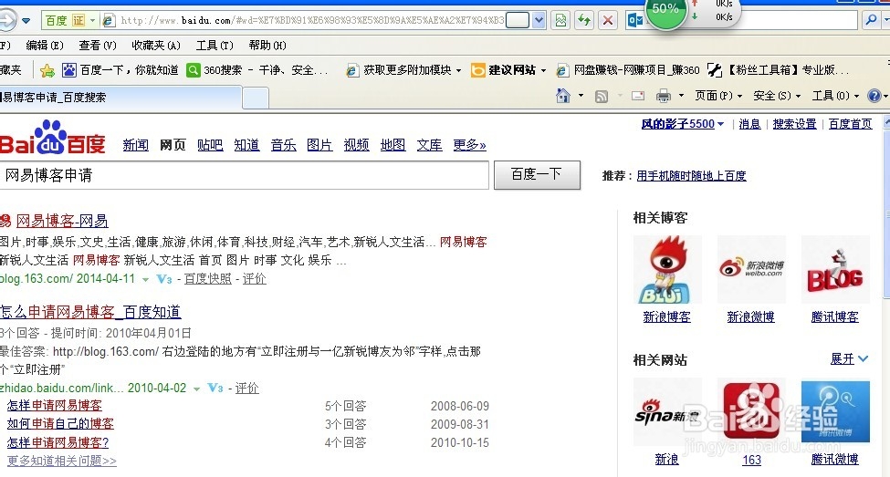This screenshot has width=890, height=477.
Task: Click the V3 badge on zhidao result
Action: 215,388
